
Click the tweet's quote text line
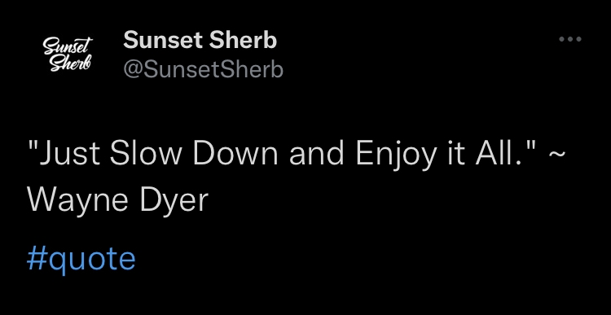coord(297,155)
